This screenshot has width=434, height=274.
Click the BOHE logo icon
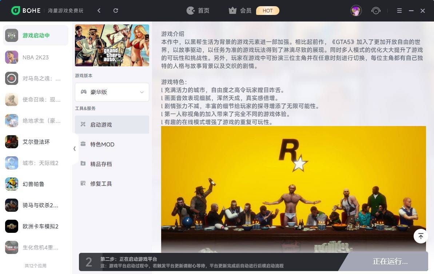pos(16,11)
